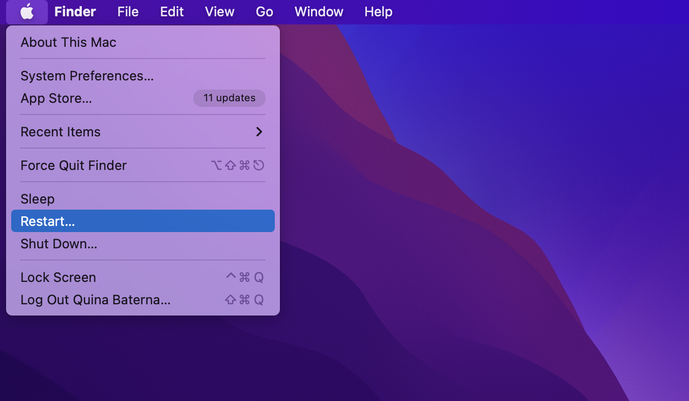Choose App Store… menu entry
This screenshot has width=689, height=401.
pos(143,98)
